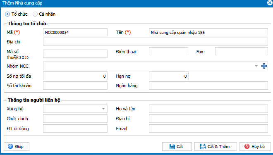Click the contact person Địa chỉ field
Viewport: 273px width, 155px height.
click(208, 119)
